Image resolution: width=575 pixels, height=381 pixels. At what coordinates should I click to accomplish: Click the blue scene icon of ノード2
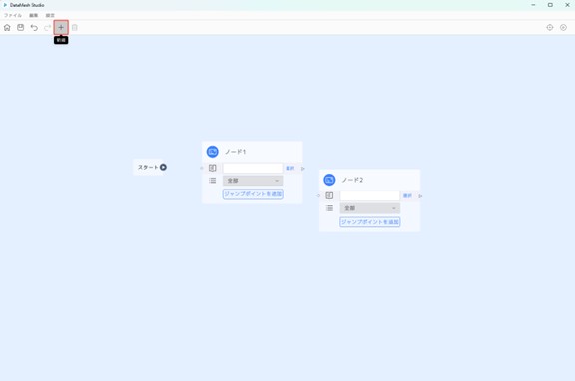pos(329,180)
